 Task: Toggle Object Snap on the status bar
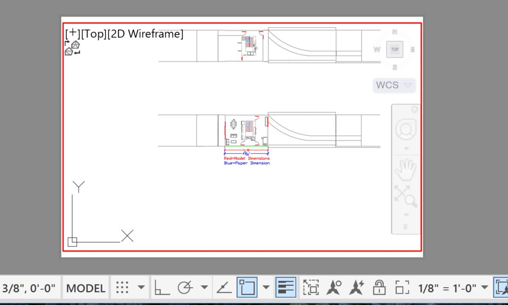(247, 287)
